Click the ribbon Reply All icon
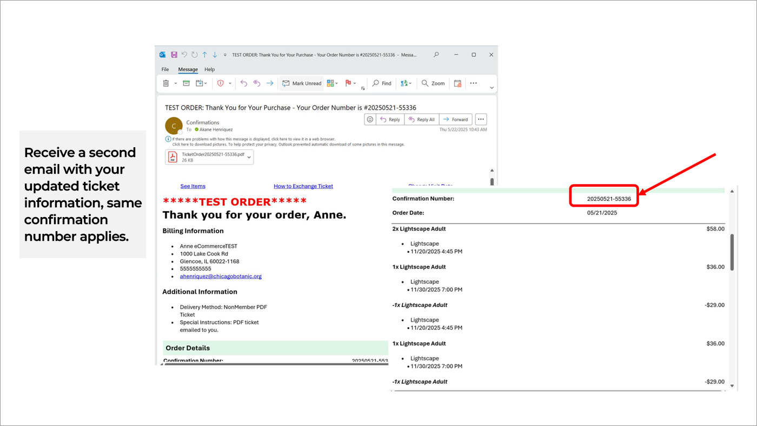The width and height of the screenshot is (757, 426). click(256, 83)
